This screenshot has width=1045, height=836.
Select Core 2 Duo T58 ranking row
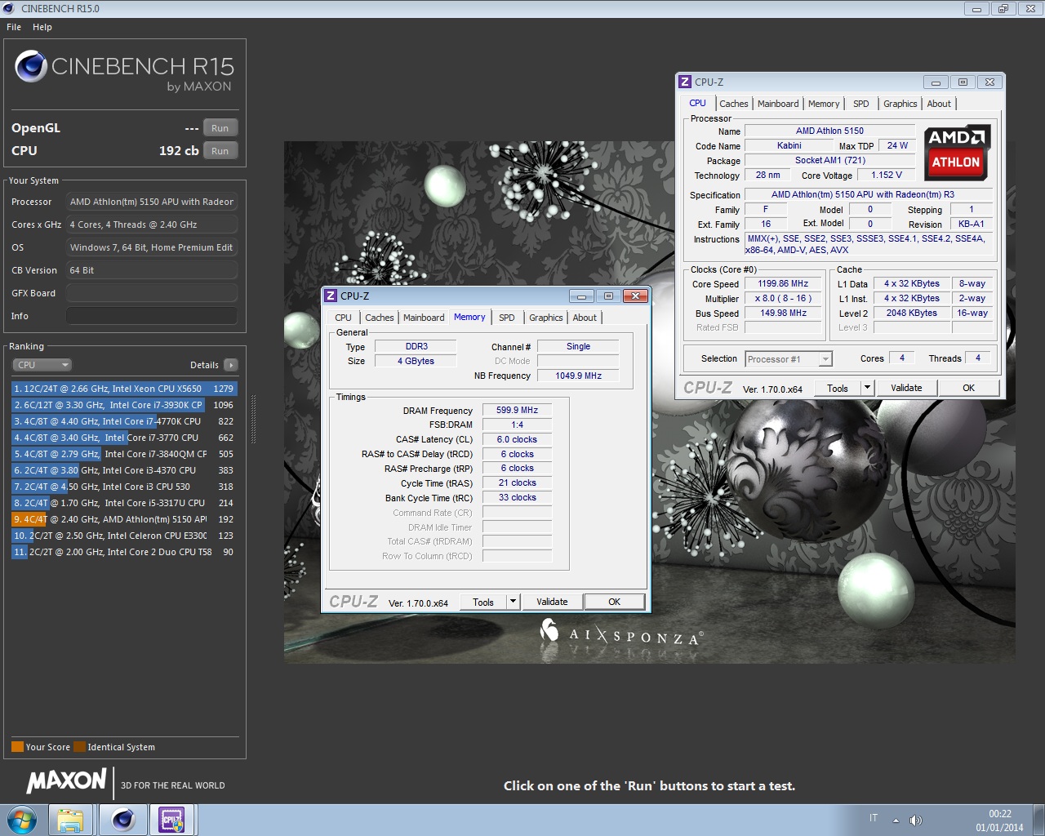point(124,552)
